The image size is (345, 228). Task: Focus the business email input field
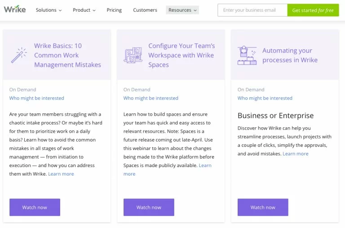[252, 10]
